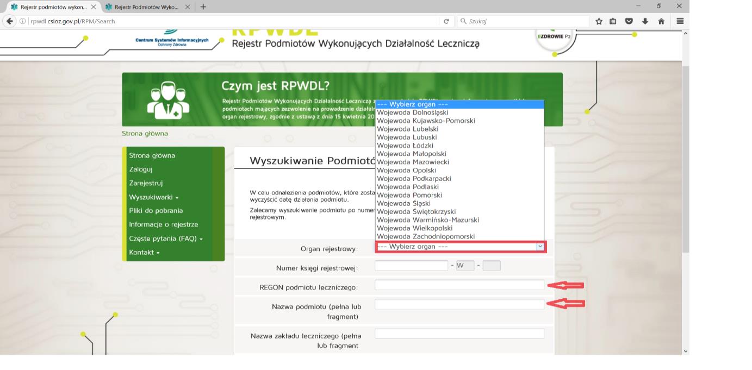Click the Centrum Systemów Informacyjnych logo
This screenshot has width=752, height=370.
pyautogui.click(x=173, y=40)
